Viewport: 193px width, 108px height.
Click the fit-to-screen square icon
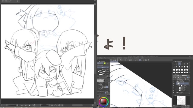click(x=29, y=105)
